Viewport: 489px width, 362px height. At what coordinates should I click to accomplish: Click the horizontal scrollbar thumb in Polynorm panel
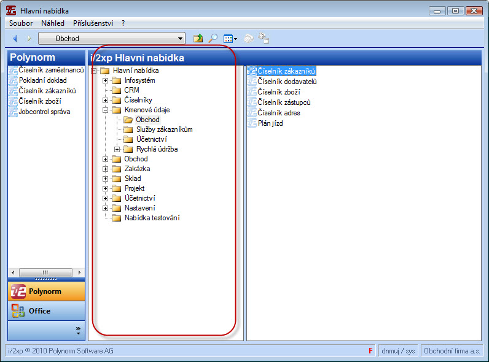tap(45, 272)
